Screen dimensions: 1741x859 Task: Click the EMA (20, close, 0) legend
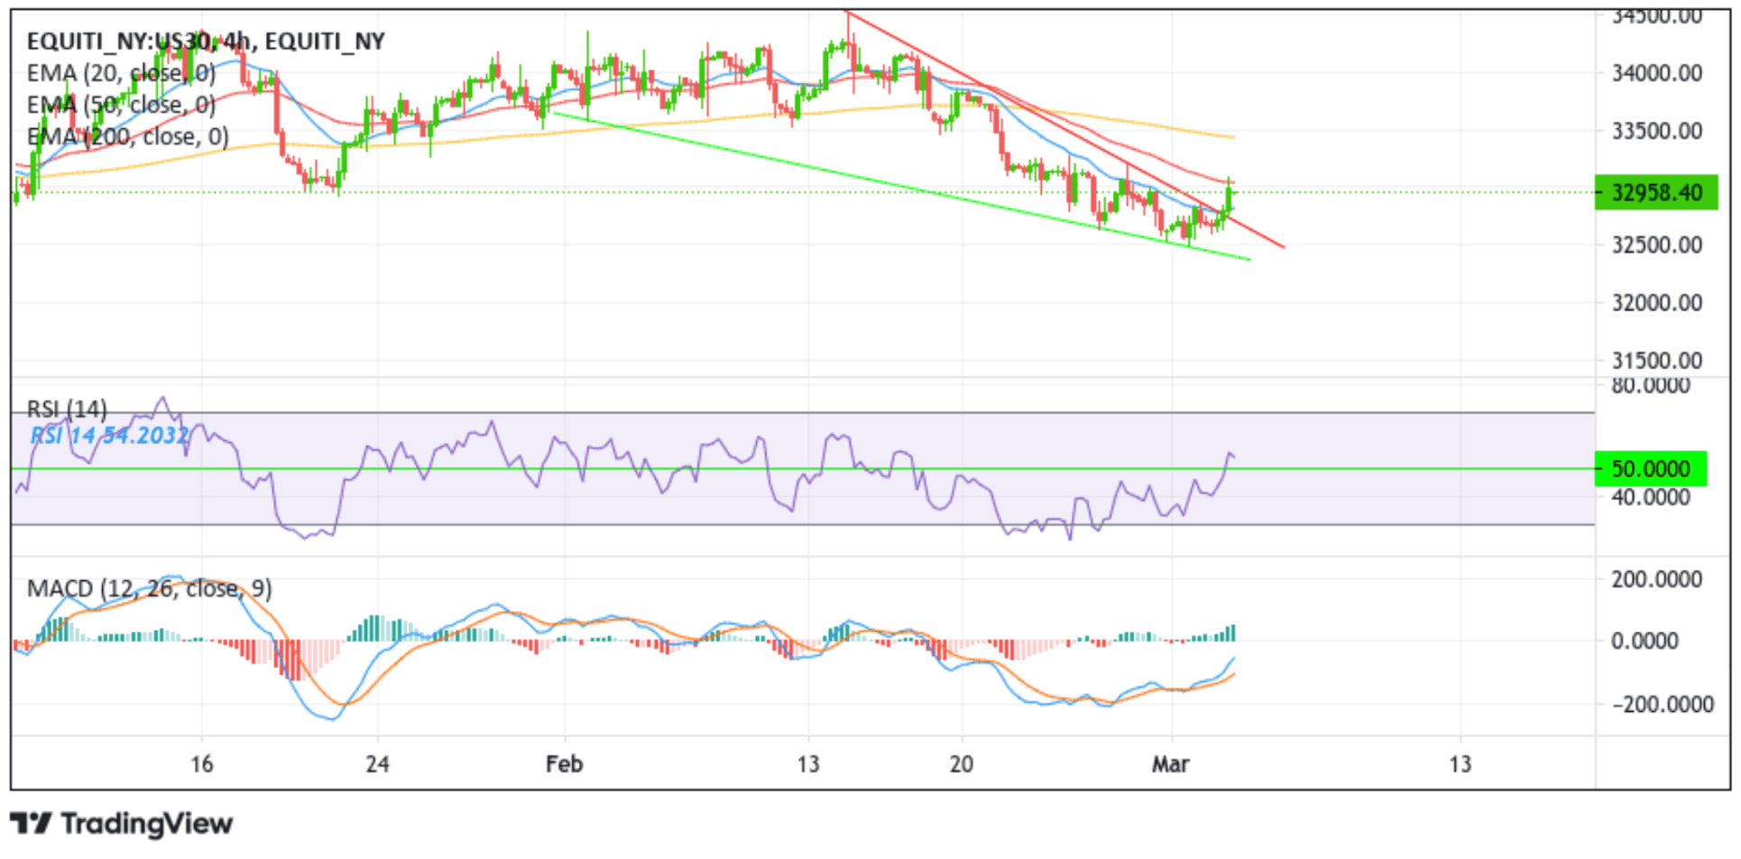(121, 73)
